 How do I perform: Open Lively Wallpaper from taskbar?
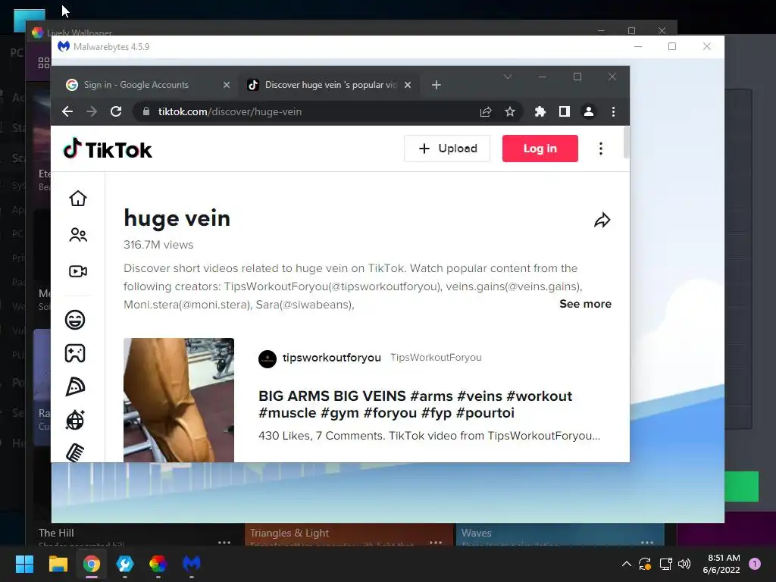point(158,564)
